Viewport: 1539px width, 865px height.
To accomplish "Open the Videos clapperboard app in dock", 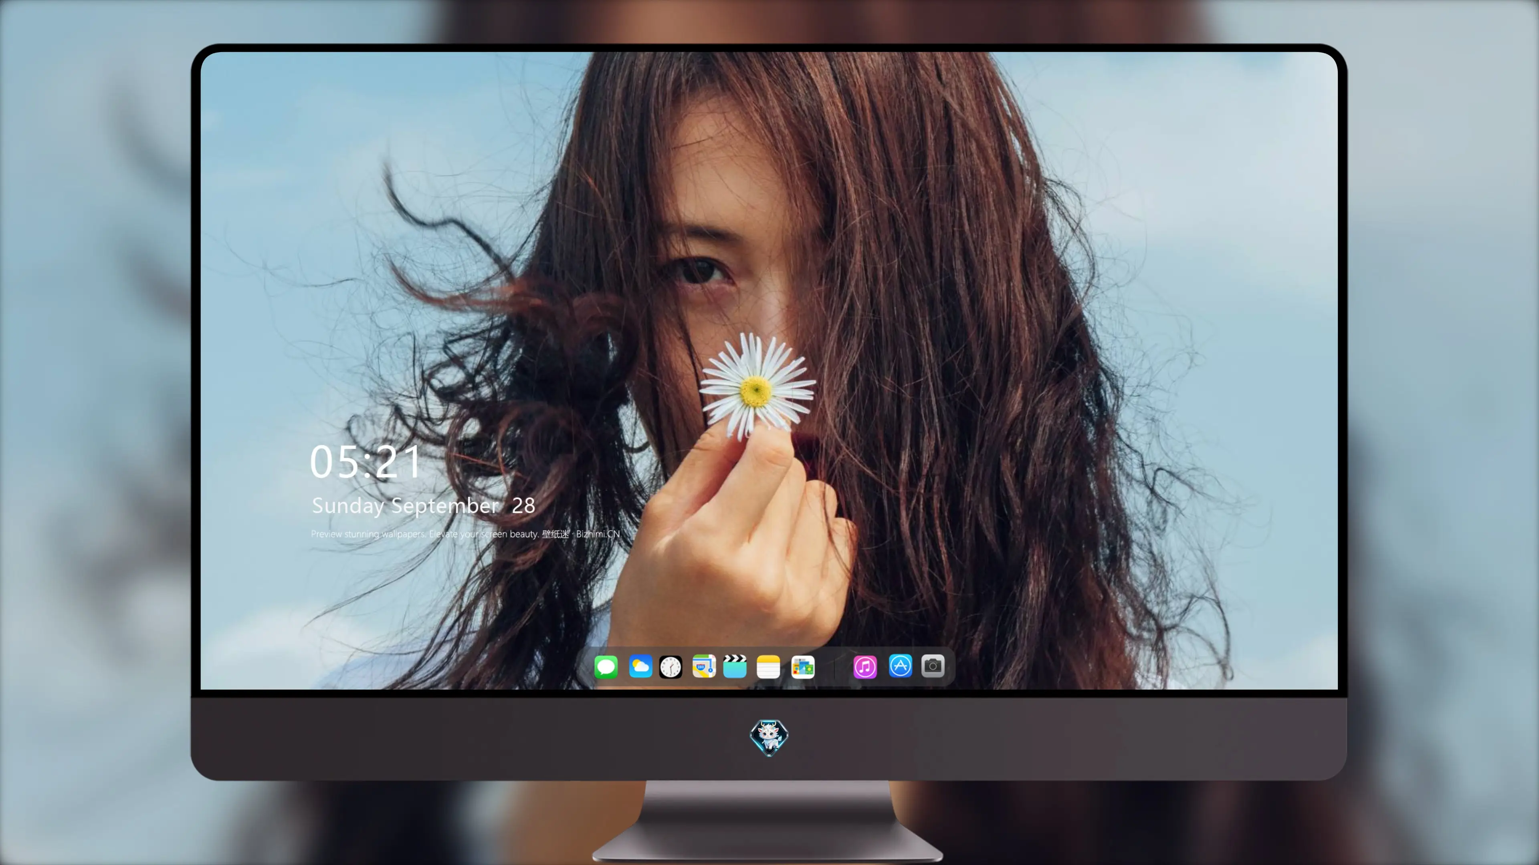I will click(x=735, y=666).
